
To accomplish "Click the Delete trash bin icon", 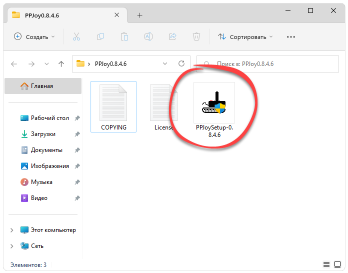I will pos(196,36).
